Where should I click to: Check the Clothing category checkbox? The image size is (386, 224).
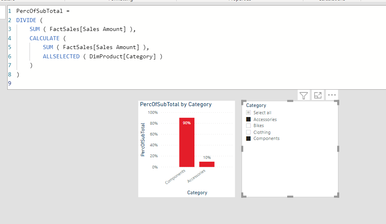click(x=248, y=132)
